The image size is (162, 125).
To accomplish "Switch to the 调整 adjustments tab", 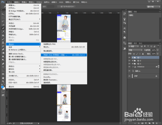I will (x=135, y=12).
